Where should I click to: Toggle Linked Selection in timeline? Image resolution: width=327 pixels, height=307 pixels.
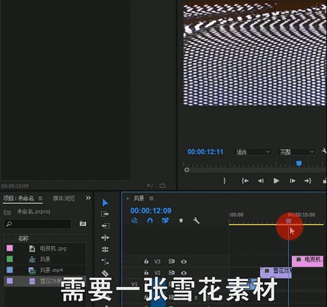point(165,220)
